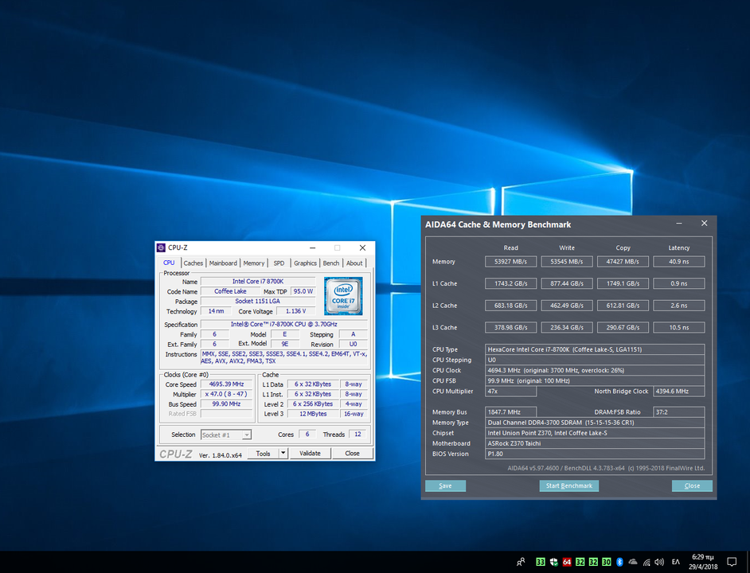Click the Memory Bus value '1847.7 MHz'

coord(511,412)
